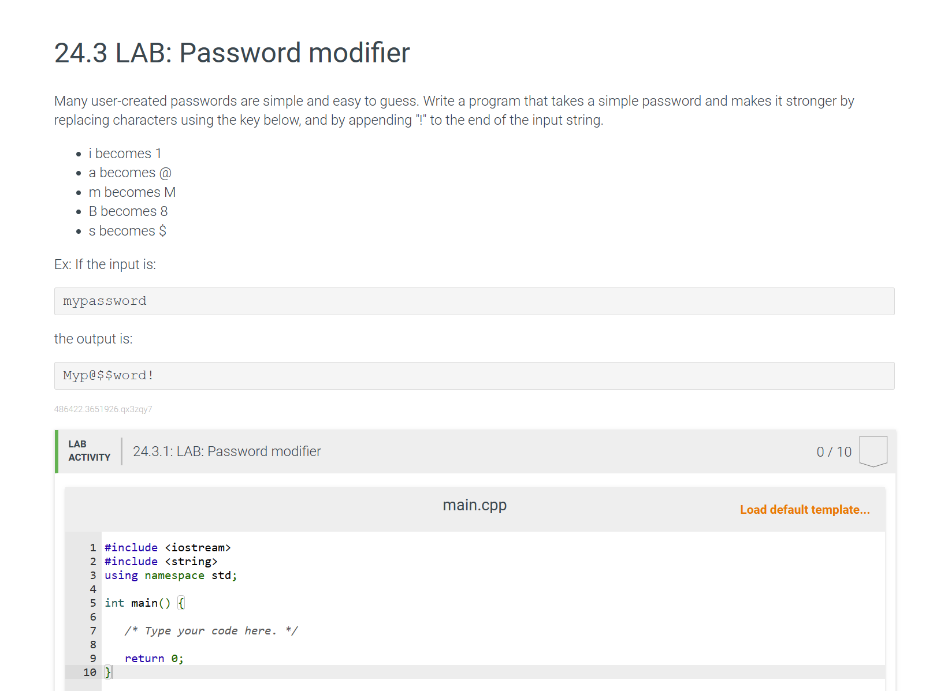Click the 0 / 10 score indicator
Image resolution: width=948 pixels, height=691 pixels.
(834, 451)
